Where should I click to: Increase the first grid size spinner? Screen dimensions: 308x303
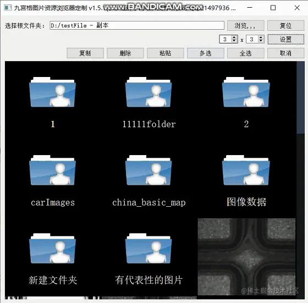pos(234,37)
